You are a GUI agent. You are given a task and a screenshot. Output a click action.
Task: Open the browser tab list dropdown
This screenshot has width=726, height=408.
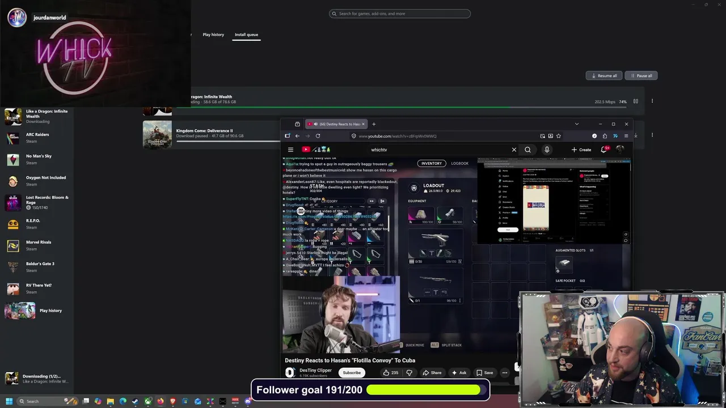point(577,124)
